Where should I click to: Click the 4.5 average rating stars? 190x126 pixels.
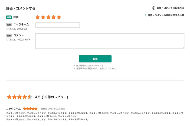coord(19,97)
